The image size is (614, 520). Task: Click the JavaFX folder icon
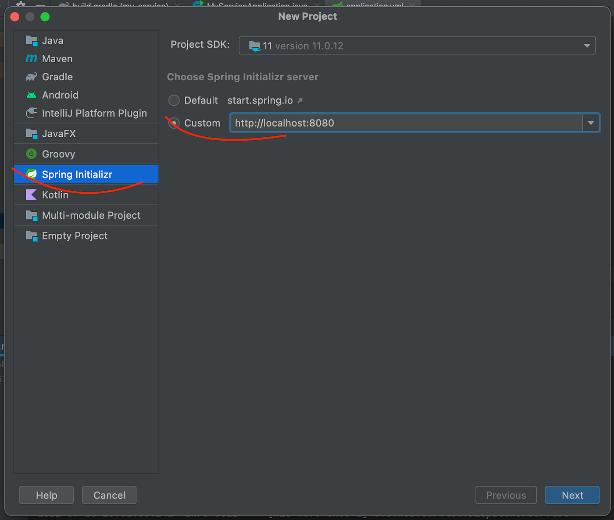click(x=32, y=134)
